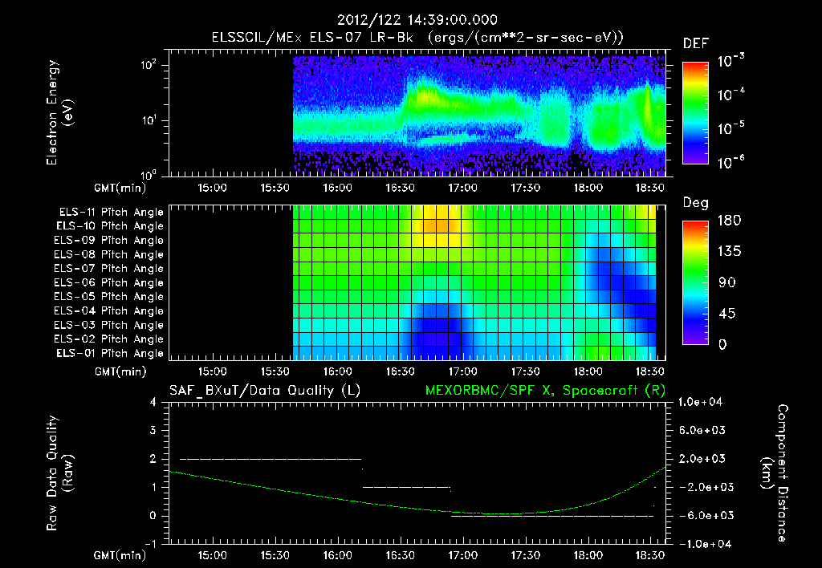Click the Component Distance (km) axis label

coord(775,473)
